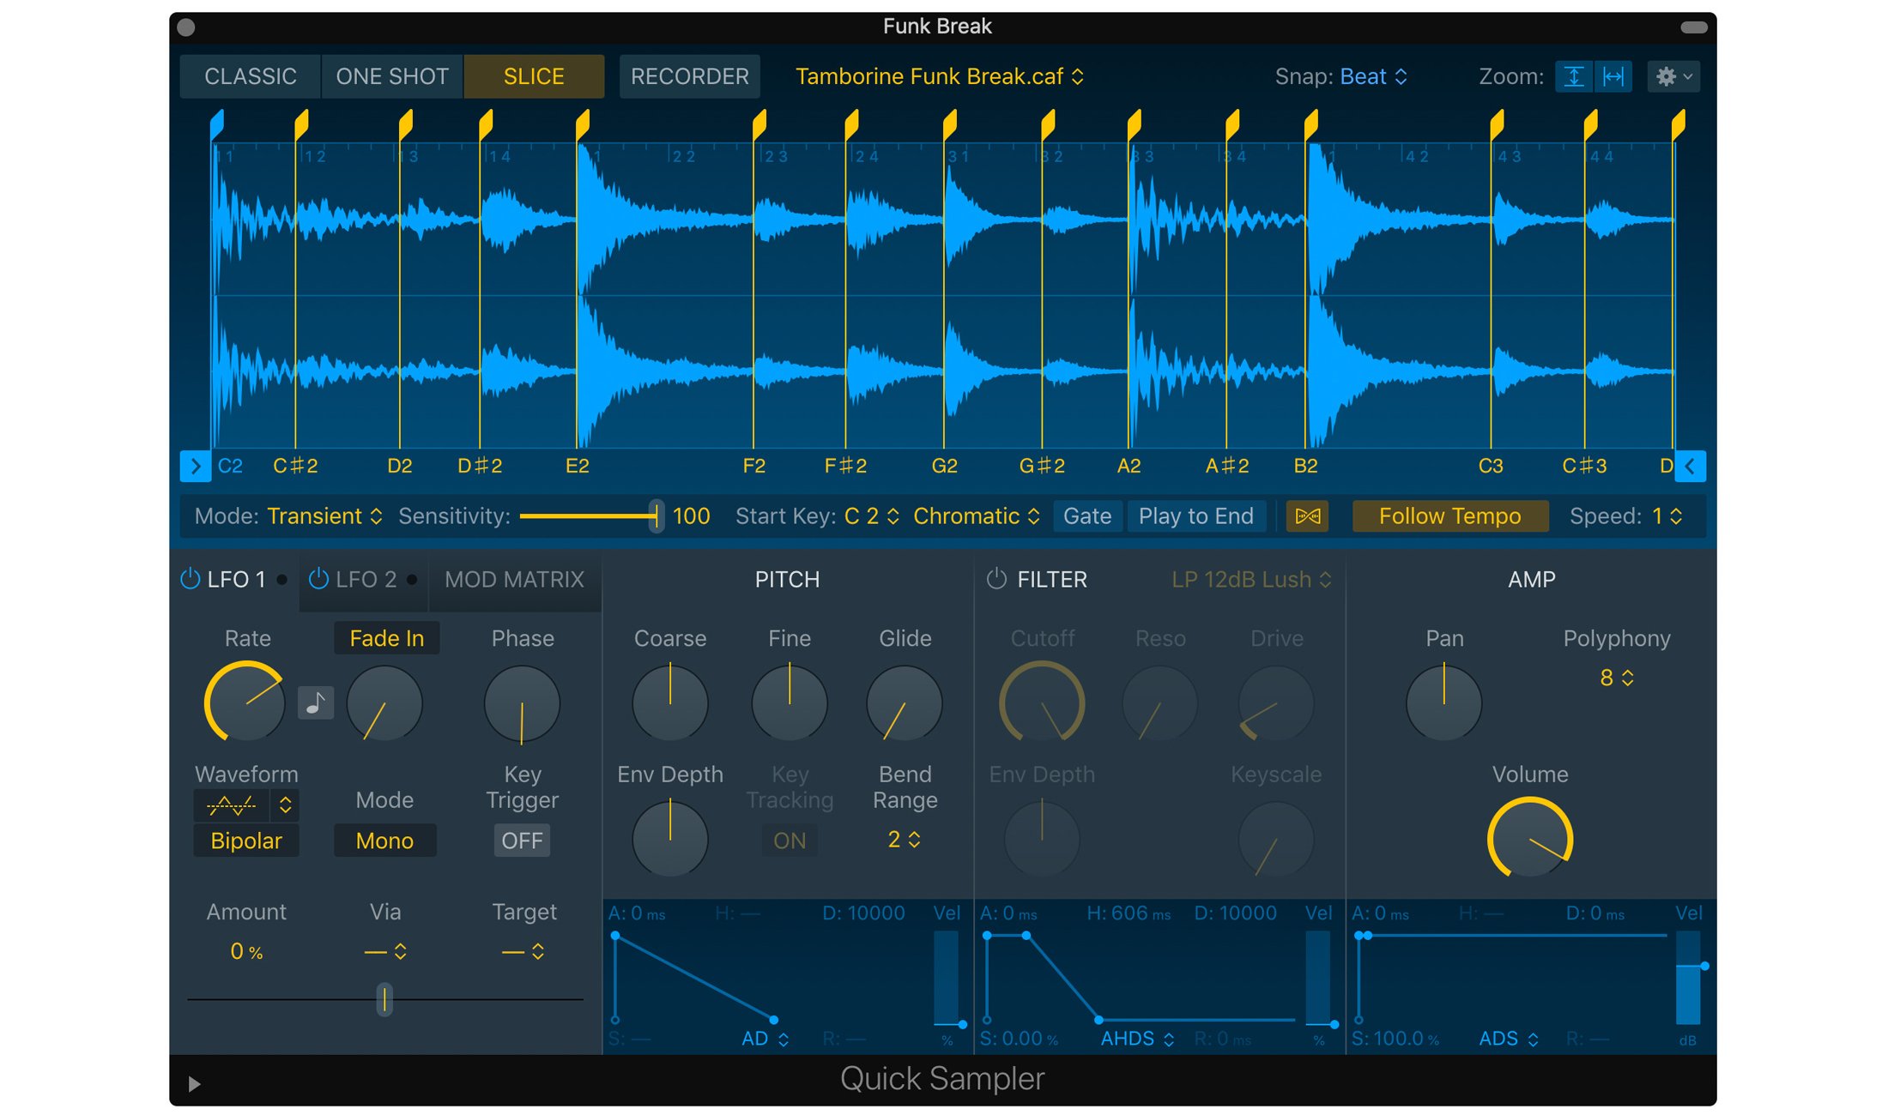
Task: Open the gear action menu
Action: tap(1673, 76)
